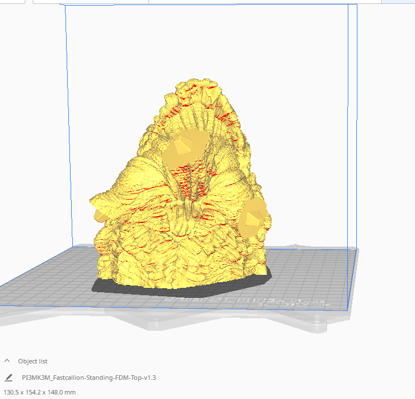
Task: Click the 130.5 x 154.2 x 148.0 mm dimensions
Action: pyautogui.click(x=40, y=392)
